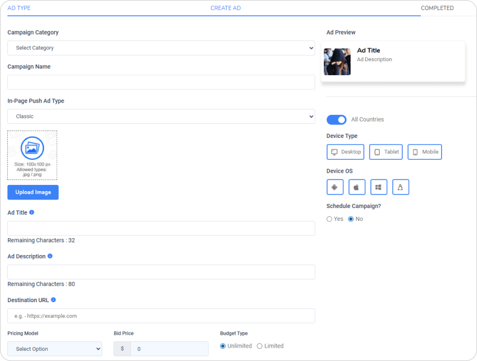Click the ad preview thumbnail image
The image size is (477, 361).
pos(337,62)
